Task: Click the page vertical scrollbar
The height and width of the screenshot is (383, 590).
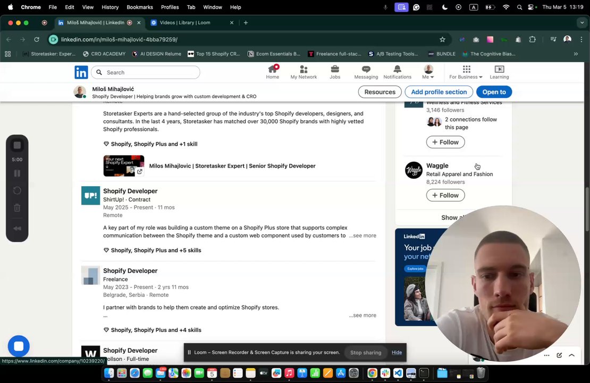Action: (587, 209)
